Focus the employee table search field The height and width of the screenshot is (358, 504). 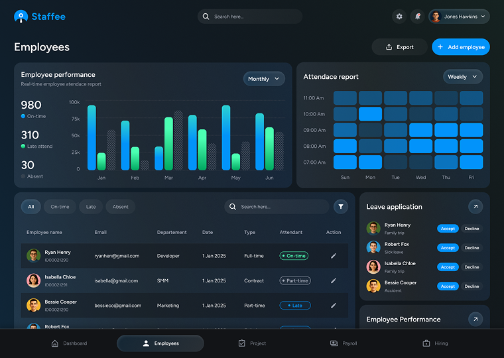coord(277,207)
